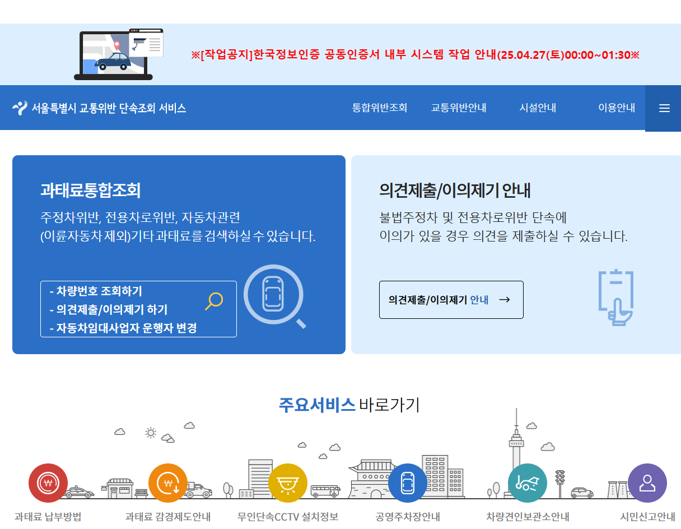Open red 과태료 납부방법 won icon
This screenshot has width=681, height=529.
48,483
